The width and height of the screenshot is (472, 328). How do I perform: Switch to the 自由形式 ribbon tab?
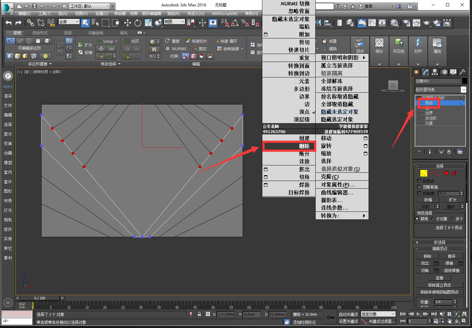[40, 33]
